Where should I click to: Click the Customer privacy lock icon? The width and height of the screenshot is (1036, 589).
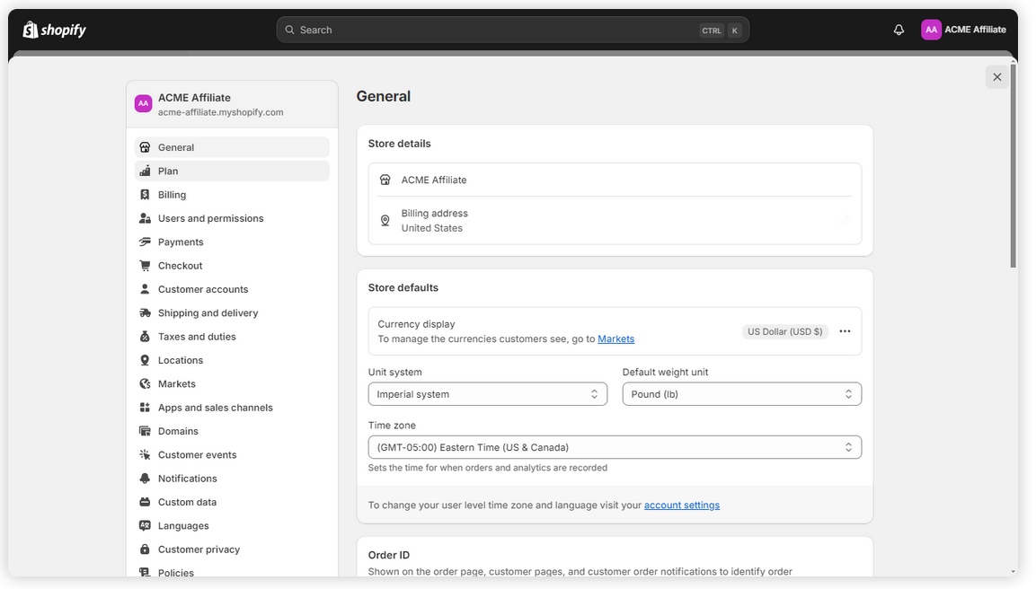tap(145, 549)
